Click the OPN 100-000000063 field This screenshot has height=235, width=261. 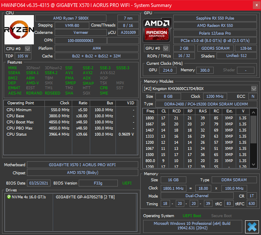pos(81,41)
